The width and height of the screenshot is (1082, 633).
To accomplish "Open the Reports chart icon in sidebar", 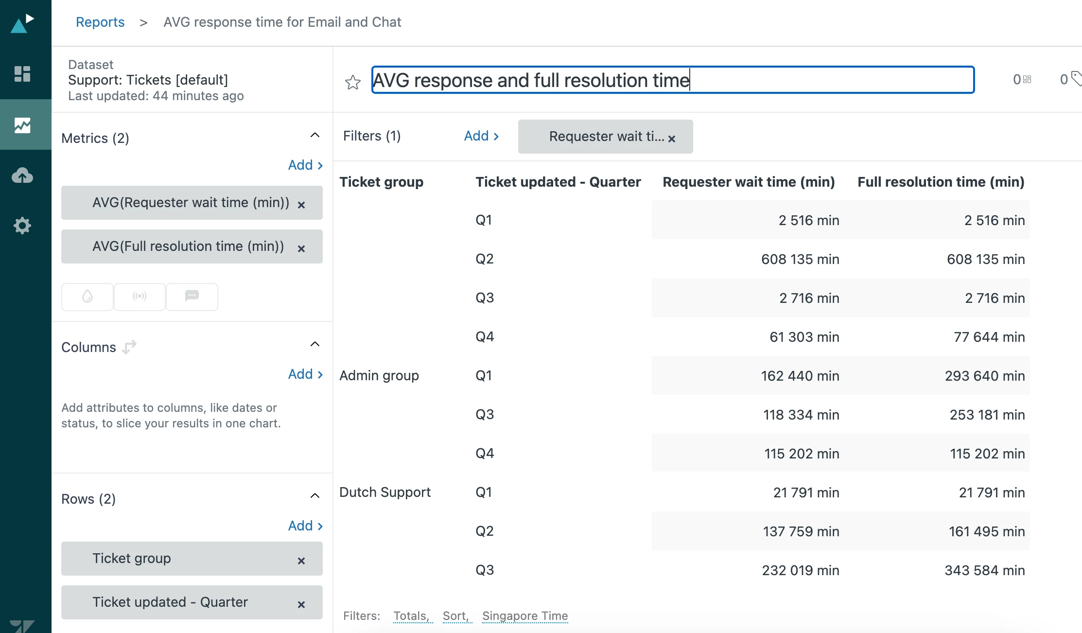I will pos(22,125).
